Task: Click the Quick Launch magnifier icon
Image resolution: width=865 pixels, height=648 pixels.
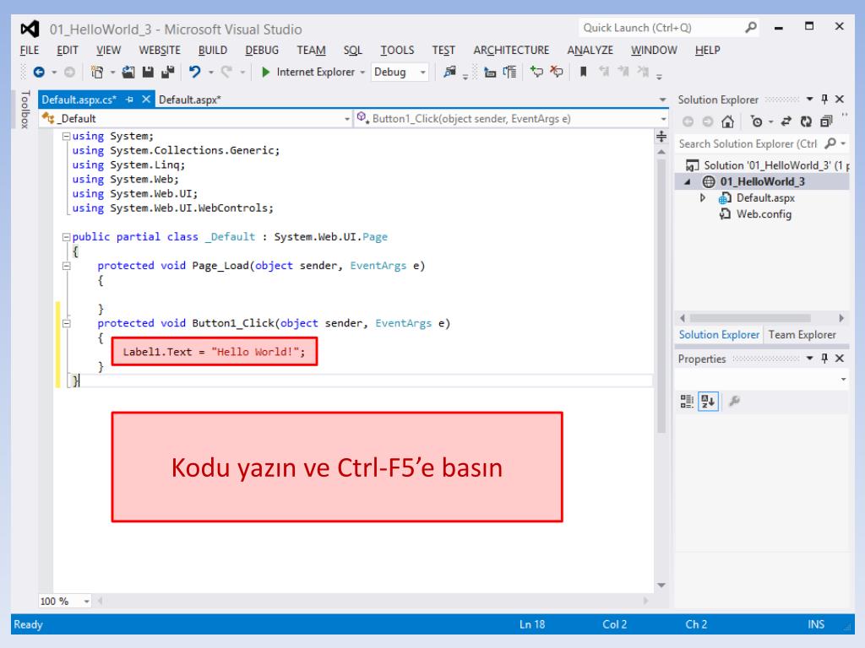Action: click(751, 27)
